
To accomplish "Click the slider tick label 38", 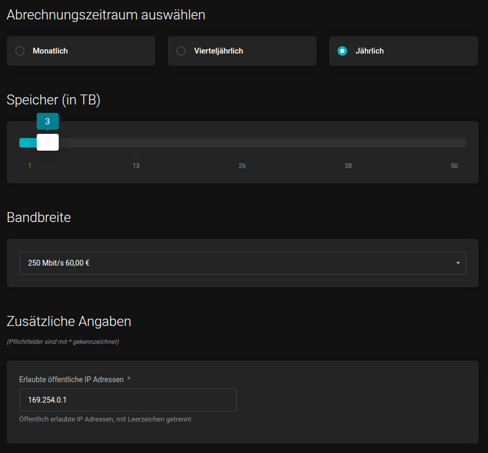I will click(x=348, y=166).
